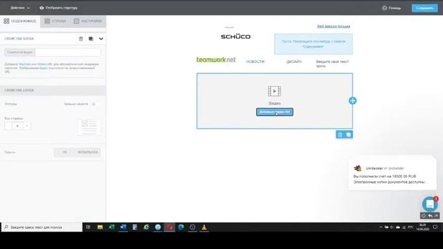
Task: Open File Explorer from the taskbar
Action: (100, 227)
